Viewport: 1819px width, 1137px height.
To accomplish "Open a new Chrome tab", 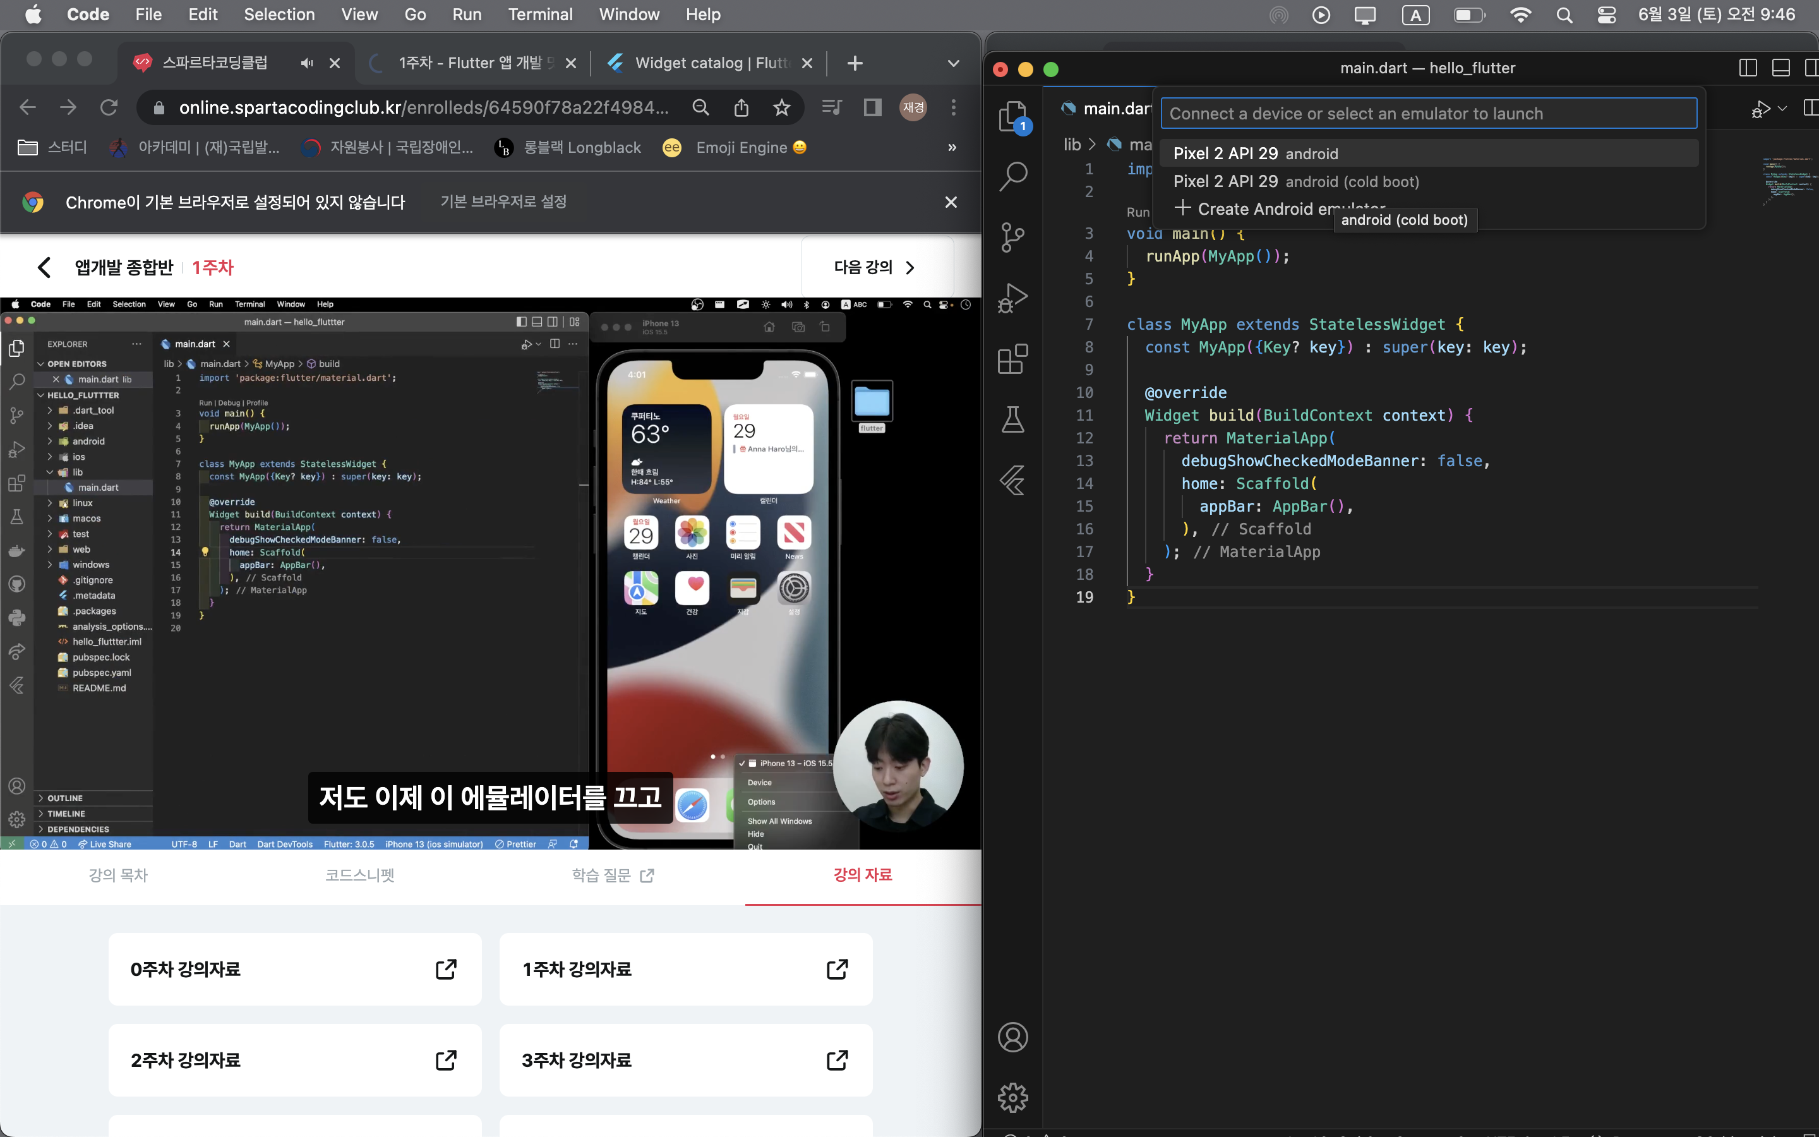I will (855, 63).
